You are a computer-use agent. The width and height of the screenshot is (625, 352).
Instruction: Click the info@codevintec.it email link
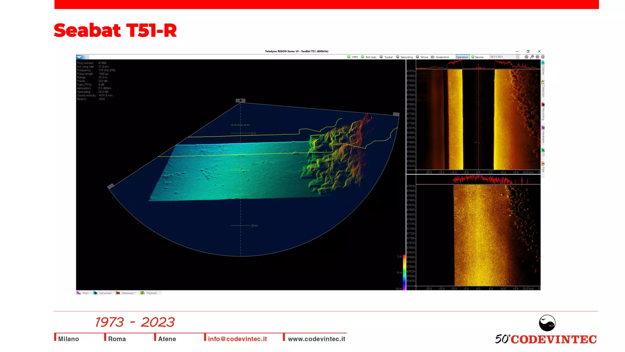tap(237, 339)
